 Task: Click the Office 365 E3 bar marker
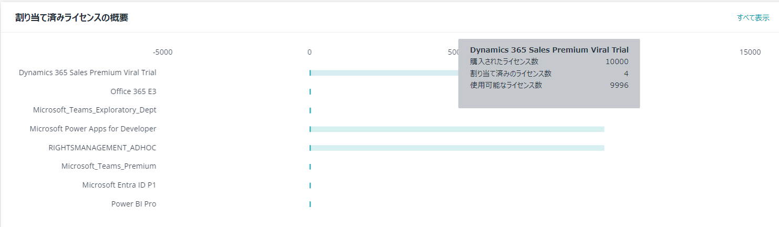[x=310, y=91]
